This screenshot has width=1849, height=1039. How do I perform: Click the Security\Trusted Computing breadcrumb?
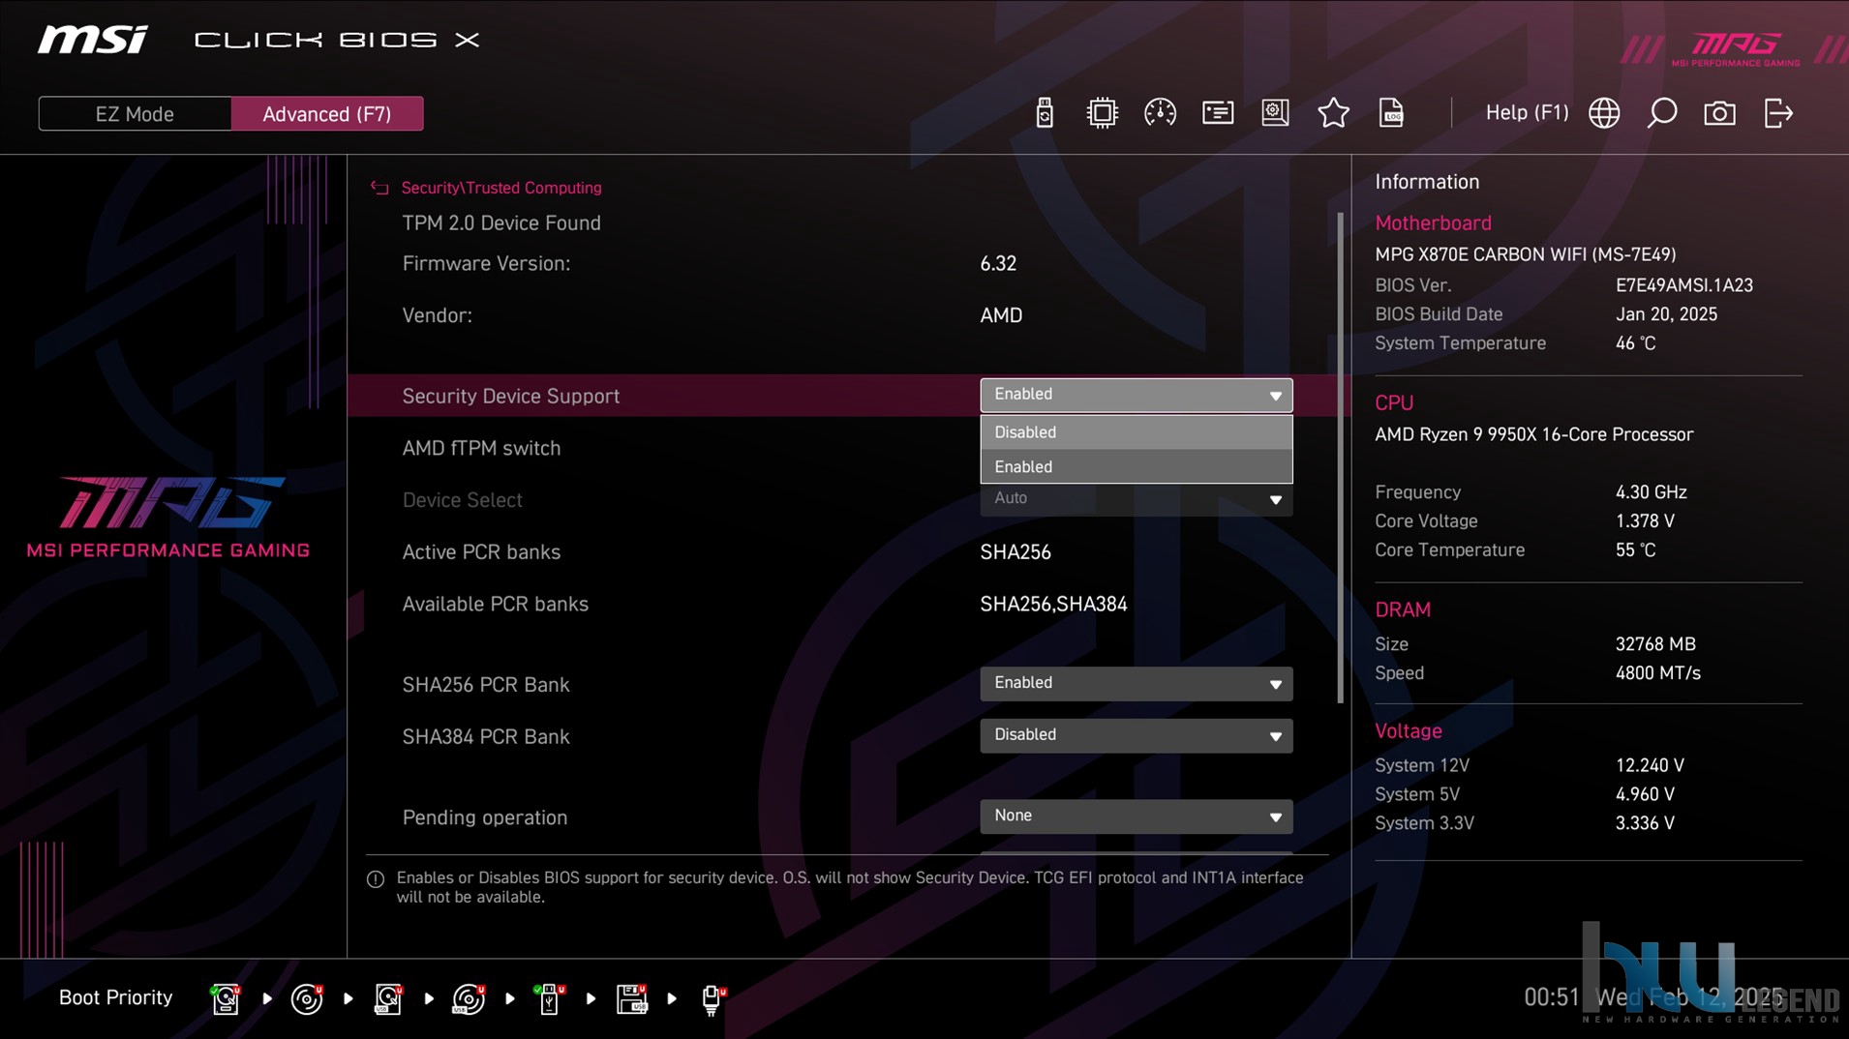501,188
